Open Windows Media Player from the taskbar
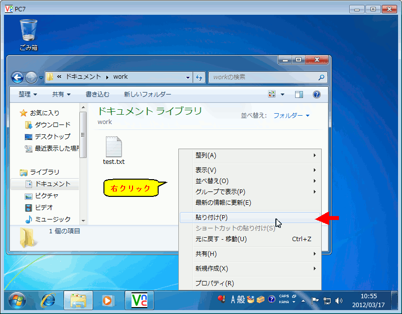The width and height of the screenshot is (402, 314). [108, 300]
